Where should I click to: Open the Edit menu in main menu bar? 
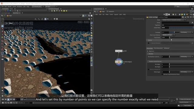[x=6, y=7]
